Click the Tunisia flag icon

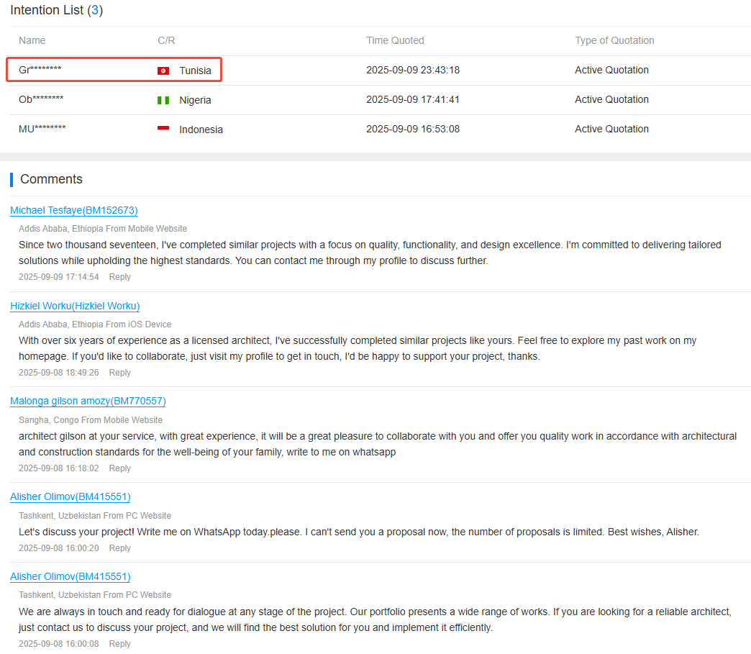coord(163,71)
